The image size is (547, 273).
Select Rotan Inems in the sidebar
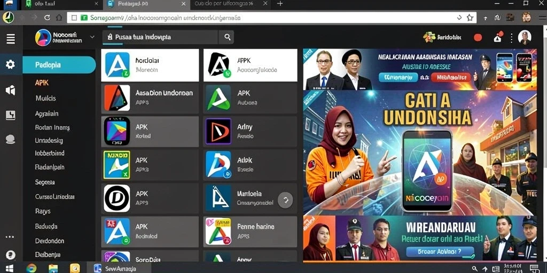point(52,127)
